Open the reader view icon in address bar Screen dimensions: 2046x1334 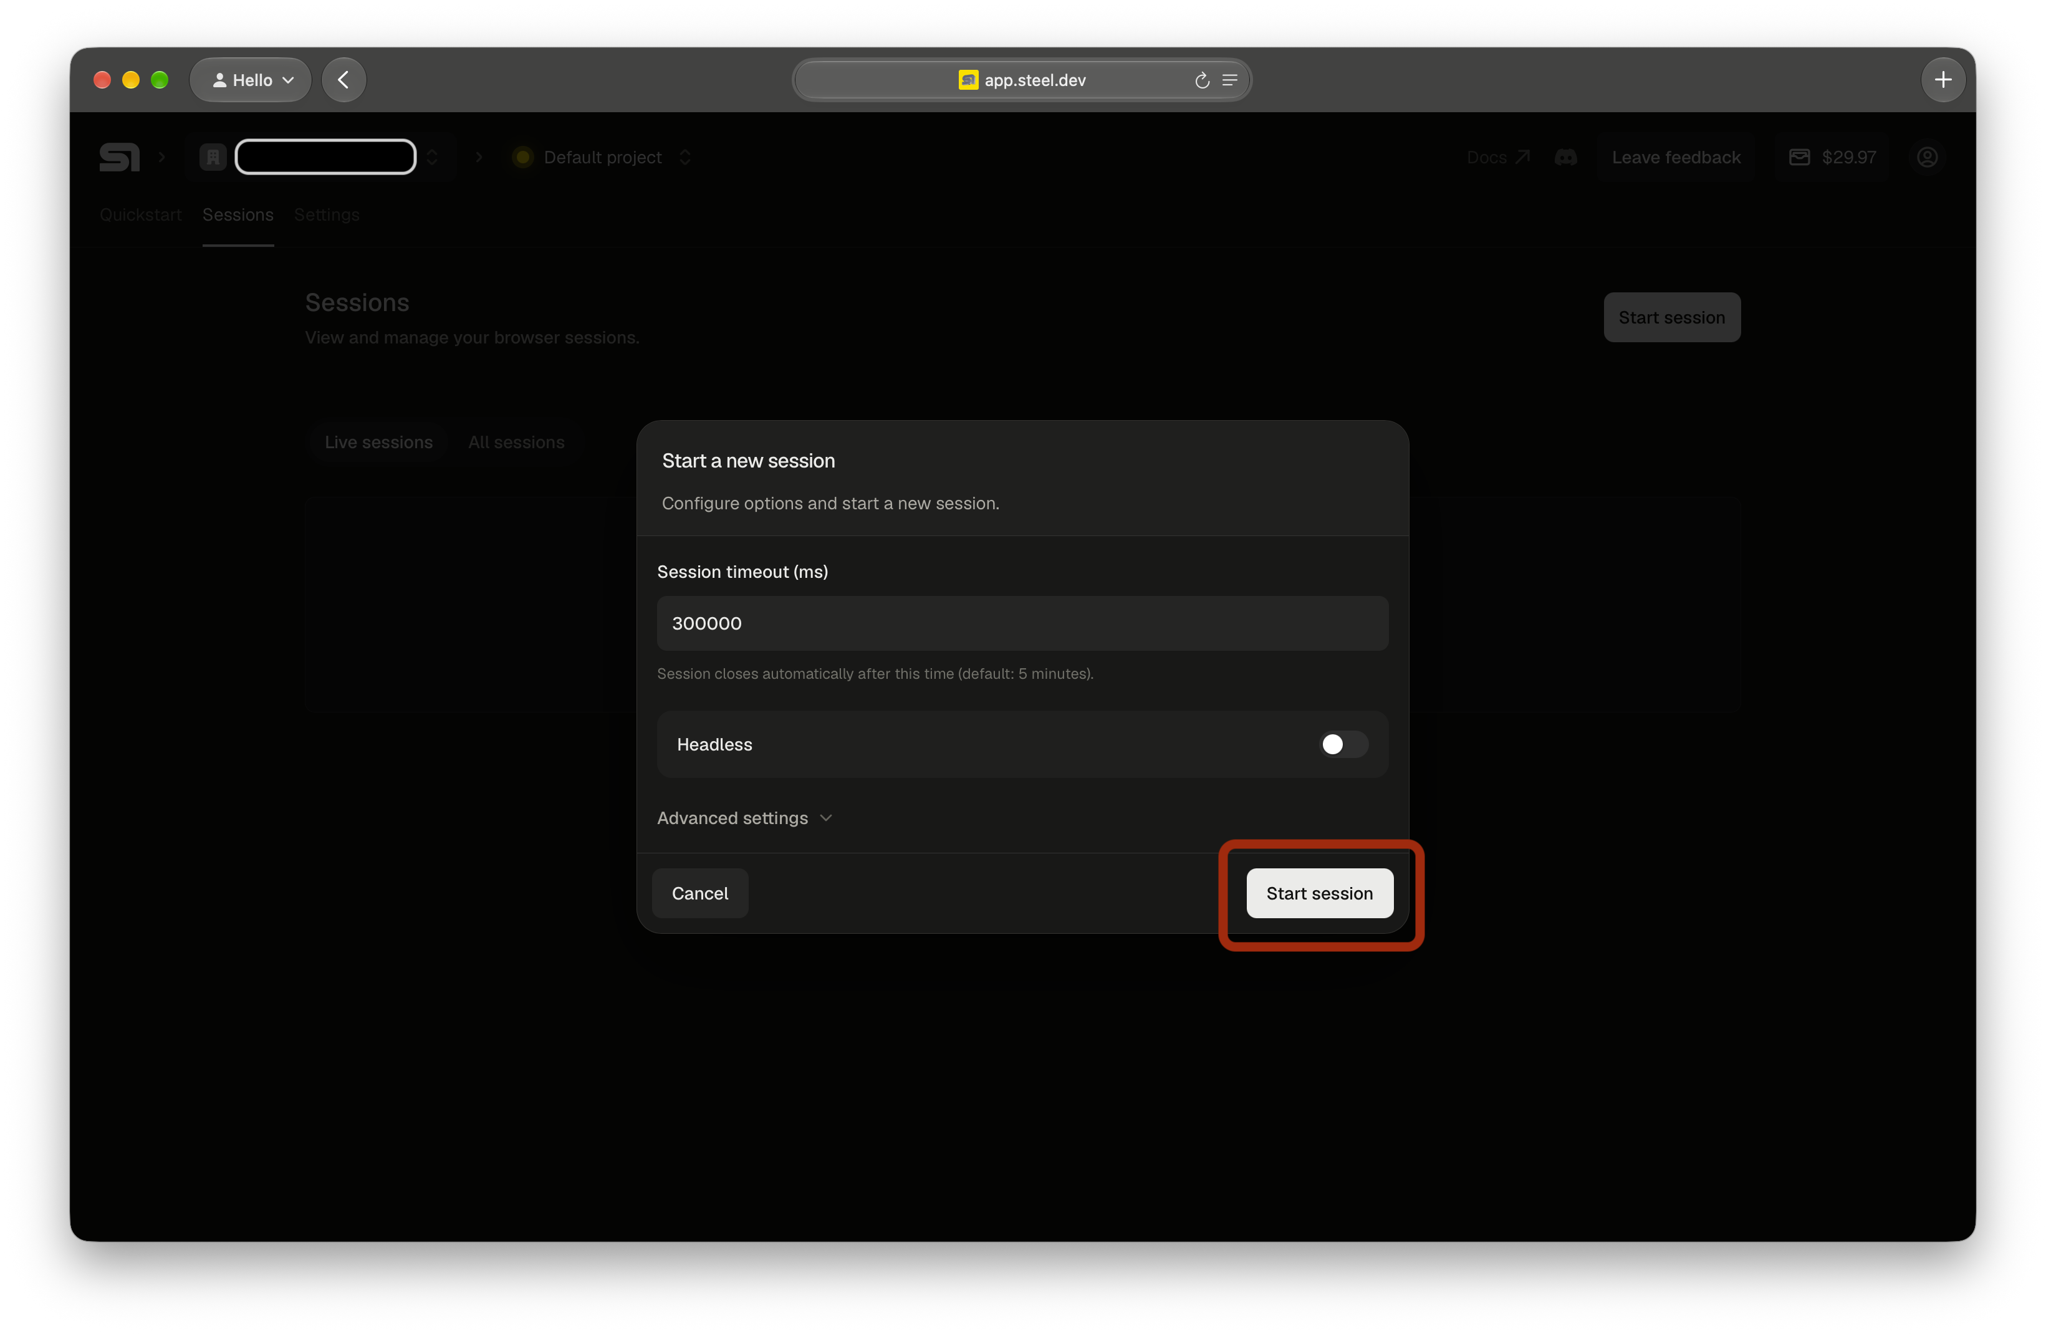(x=1229, y=80)
